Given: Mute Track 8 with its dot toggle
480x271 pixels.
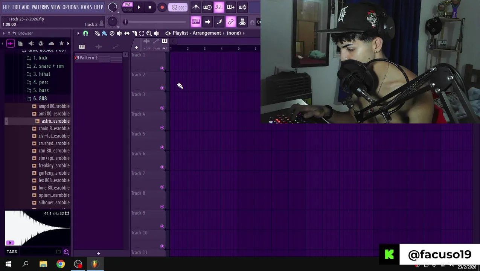Looking at the screenshot, I should click(162, 207).
